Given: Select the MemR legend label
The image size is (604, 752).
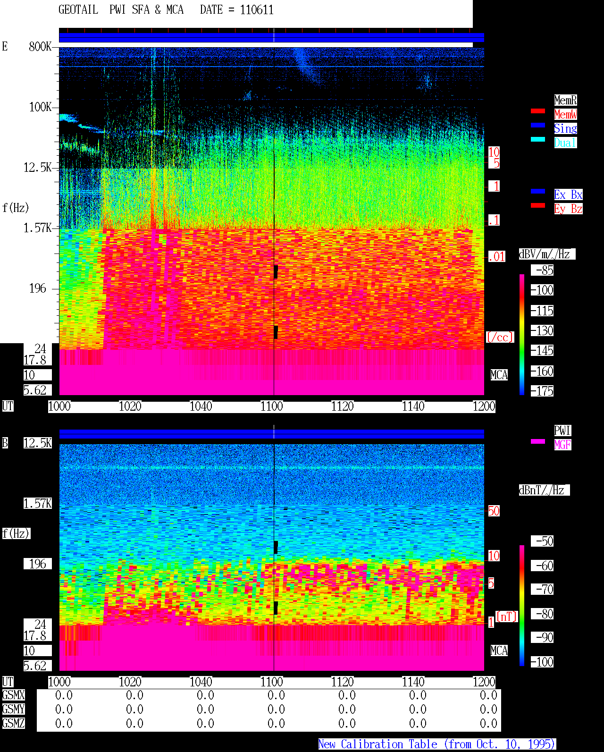Looking at the screenshot, I should [x=565, y=100].
